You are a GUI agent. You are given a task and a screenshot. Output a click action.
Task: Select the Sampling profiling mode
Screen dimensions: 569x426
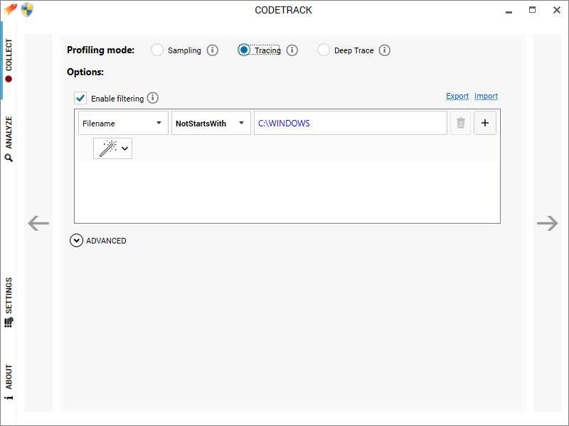click(x=157, y=50)
